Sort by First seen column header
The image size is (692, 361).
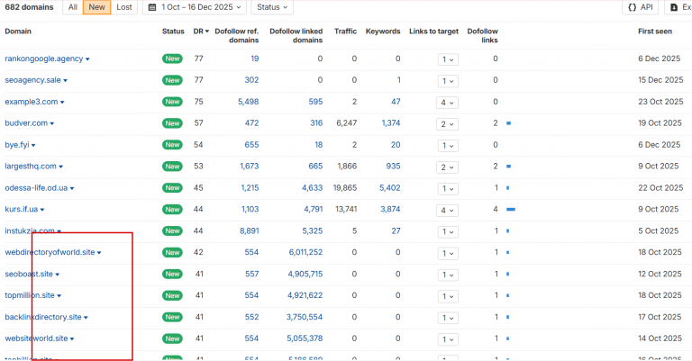(655, 32)
